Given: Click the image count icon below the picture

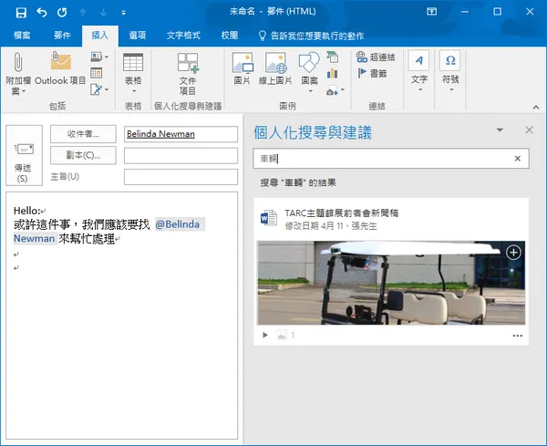Looking at the screenshot, I should tap(282, 335).
